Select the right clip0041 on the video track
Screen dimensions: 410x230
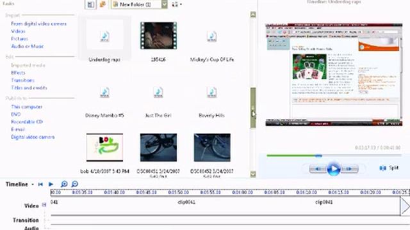coord(324,202)
